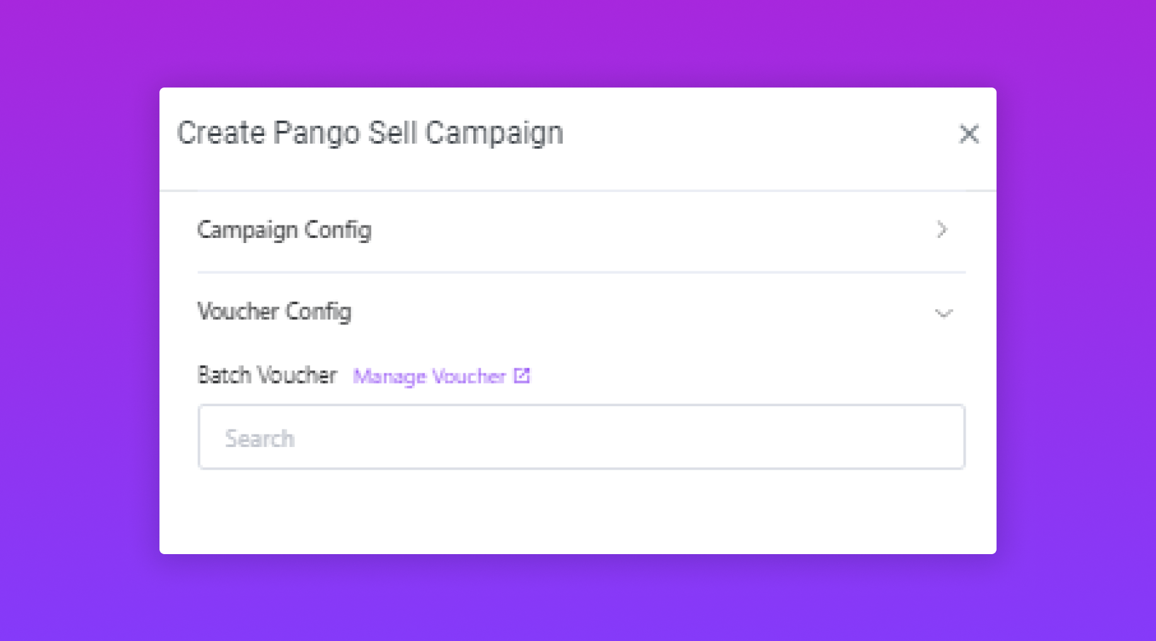This screenshot has height=641, width=1156.
Task: Focus the Batch Voucher search field
Action: pos(580,437)
